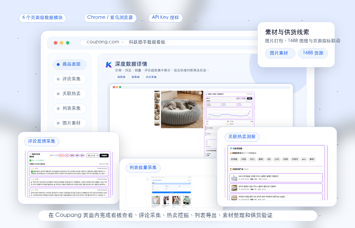The image size is (355, 228).
Task: Select the 评论采集 sidebar item
Action: click(x=69, y=79)
